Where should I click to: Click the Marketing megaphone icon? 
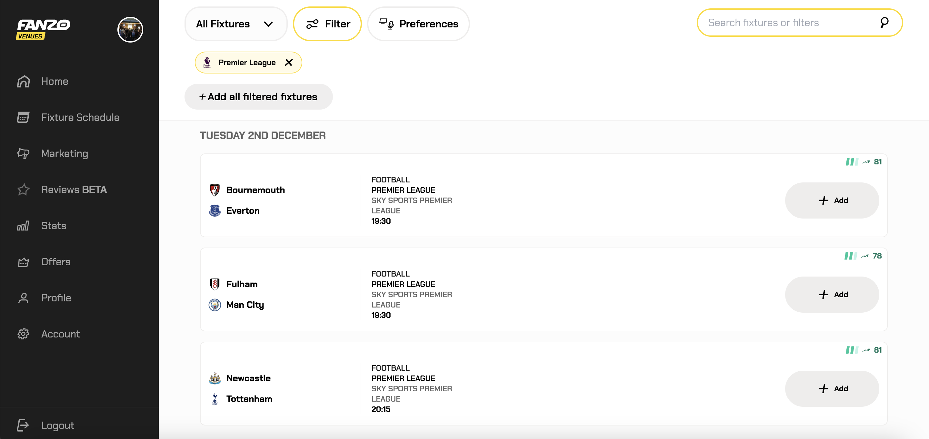(24, 153)
